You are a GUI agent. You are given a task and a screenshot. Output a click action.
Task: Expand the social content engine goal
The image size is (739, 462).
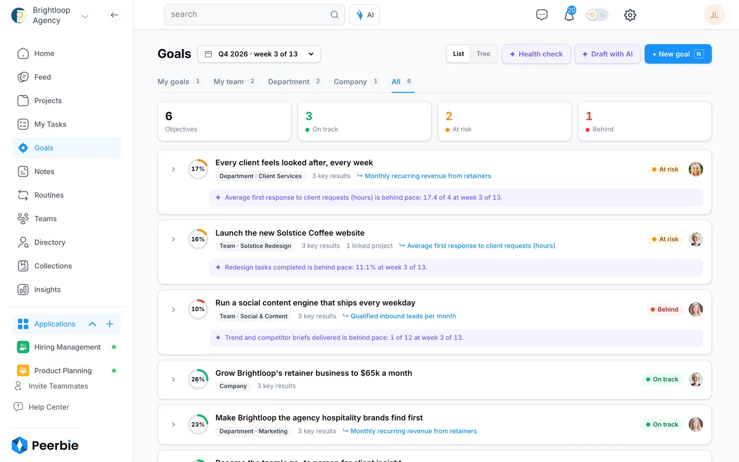[x=173, y=309]
